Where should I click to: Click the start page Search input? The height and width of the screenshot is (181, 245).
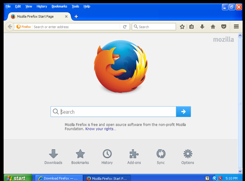coord(113,112)
